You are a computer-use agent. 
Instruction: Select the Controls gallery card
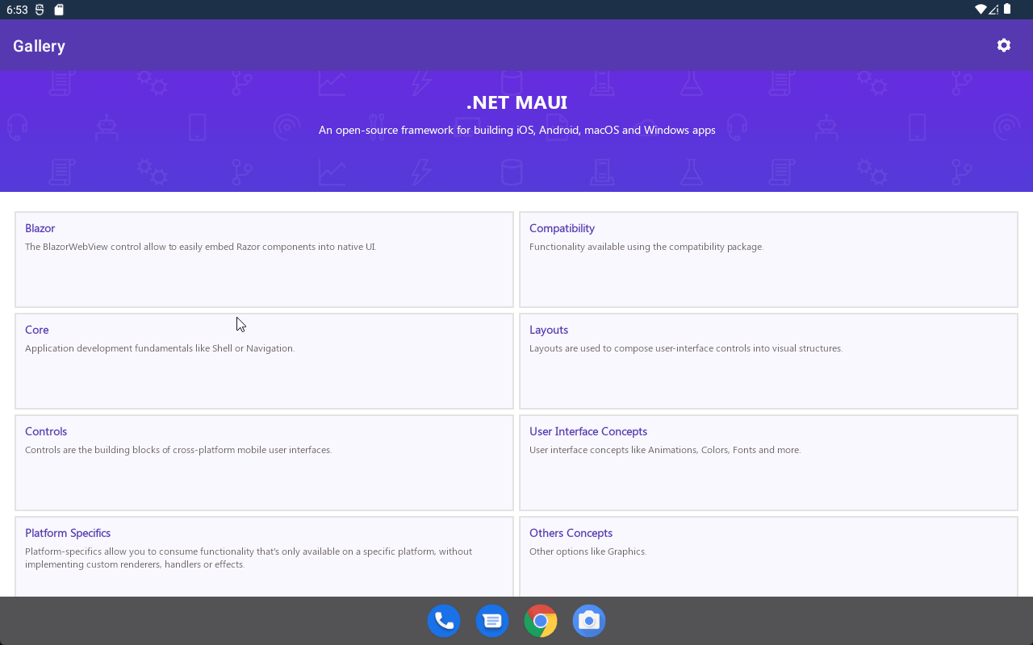264,462
